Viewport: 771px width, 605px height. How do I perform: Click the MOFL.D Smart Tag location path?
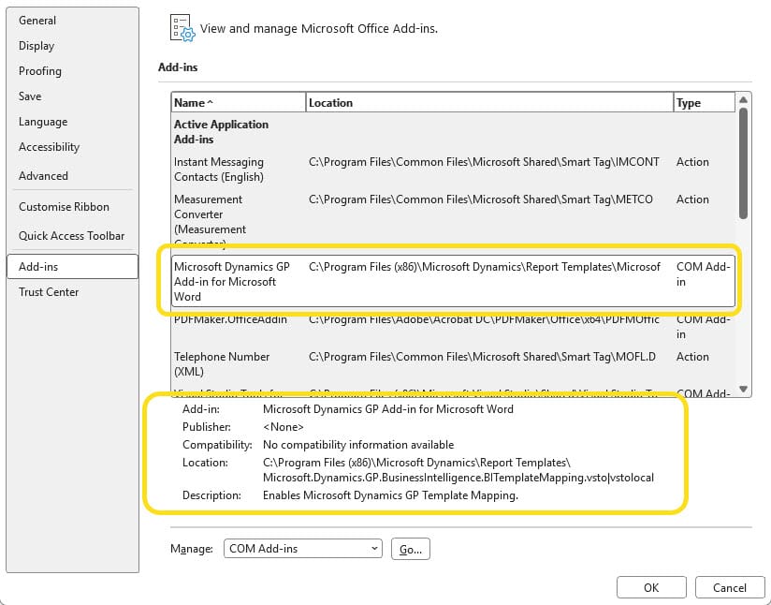pos(483,357)
